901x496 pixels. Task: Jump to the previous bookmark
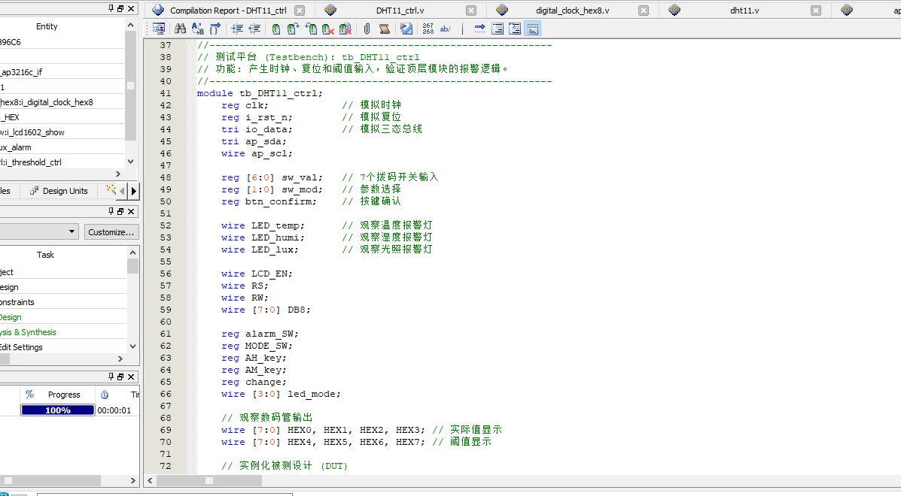[x=311, y=29]
